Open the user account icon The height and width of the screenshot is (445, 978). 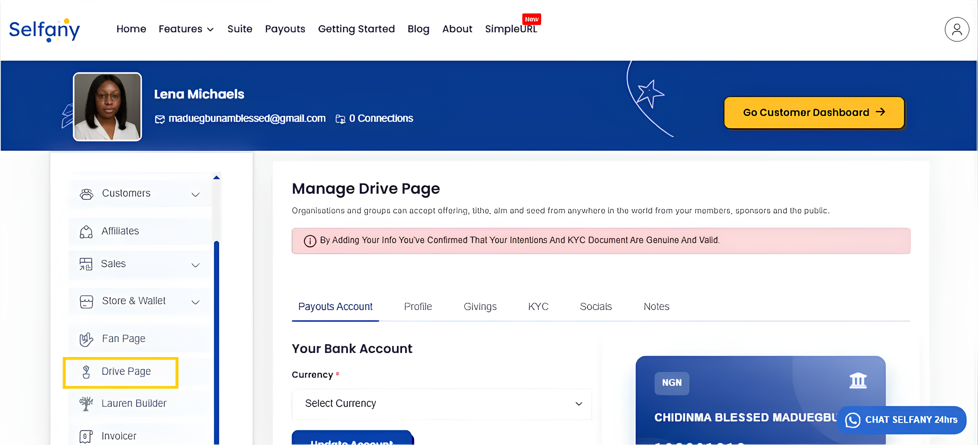(956, 29)
